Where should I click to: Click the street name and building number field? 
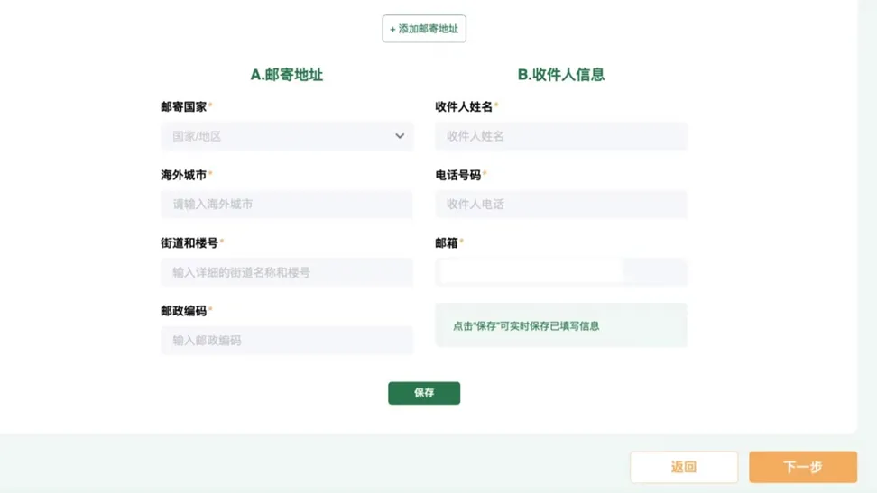(x=286, y=272)
